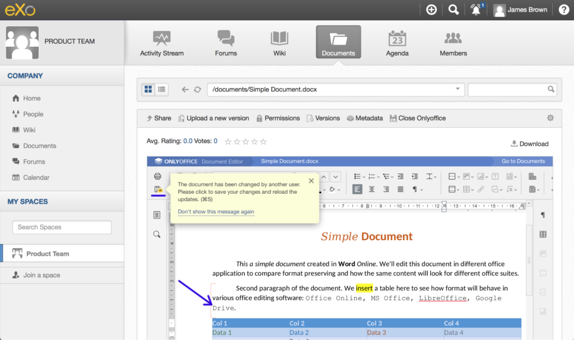The height and width of the screenshot is (340, 574).
Task: Open paragraph settings in right sidebar
Action: 543,215
